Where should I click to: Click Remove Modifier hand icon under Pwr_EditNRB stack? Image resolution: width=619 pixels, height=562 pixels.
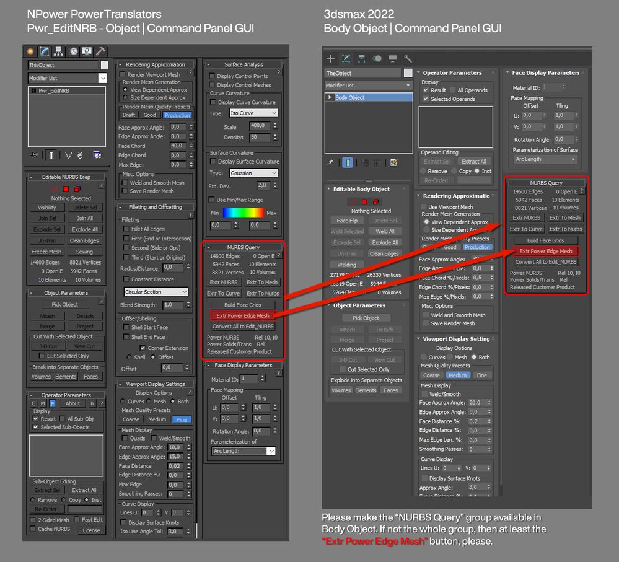click(80, 155)
